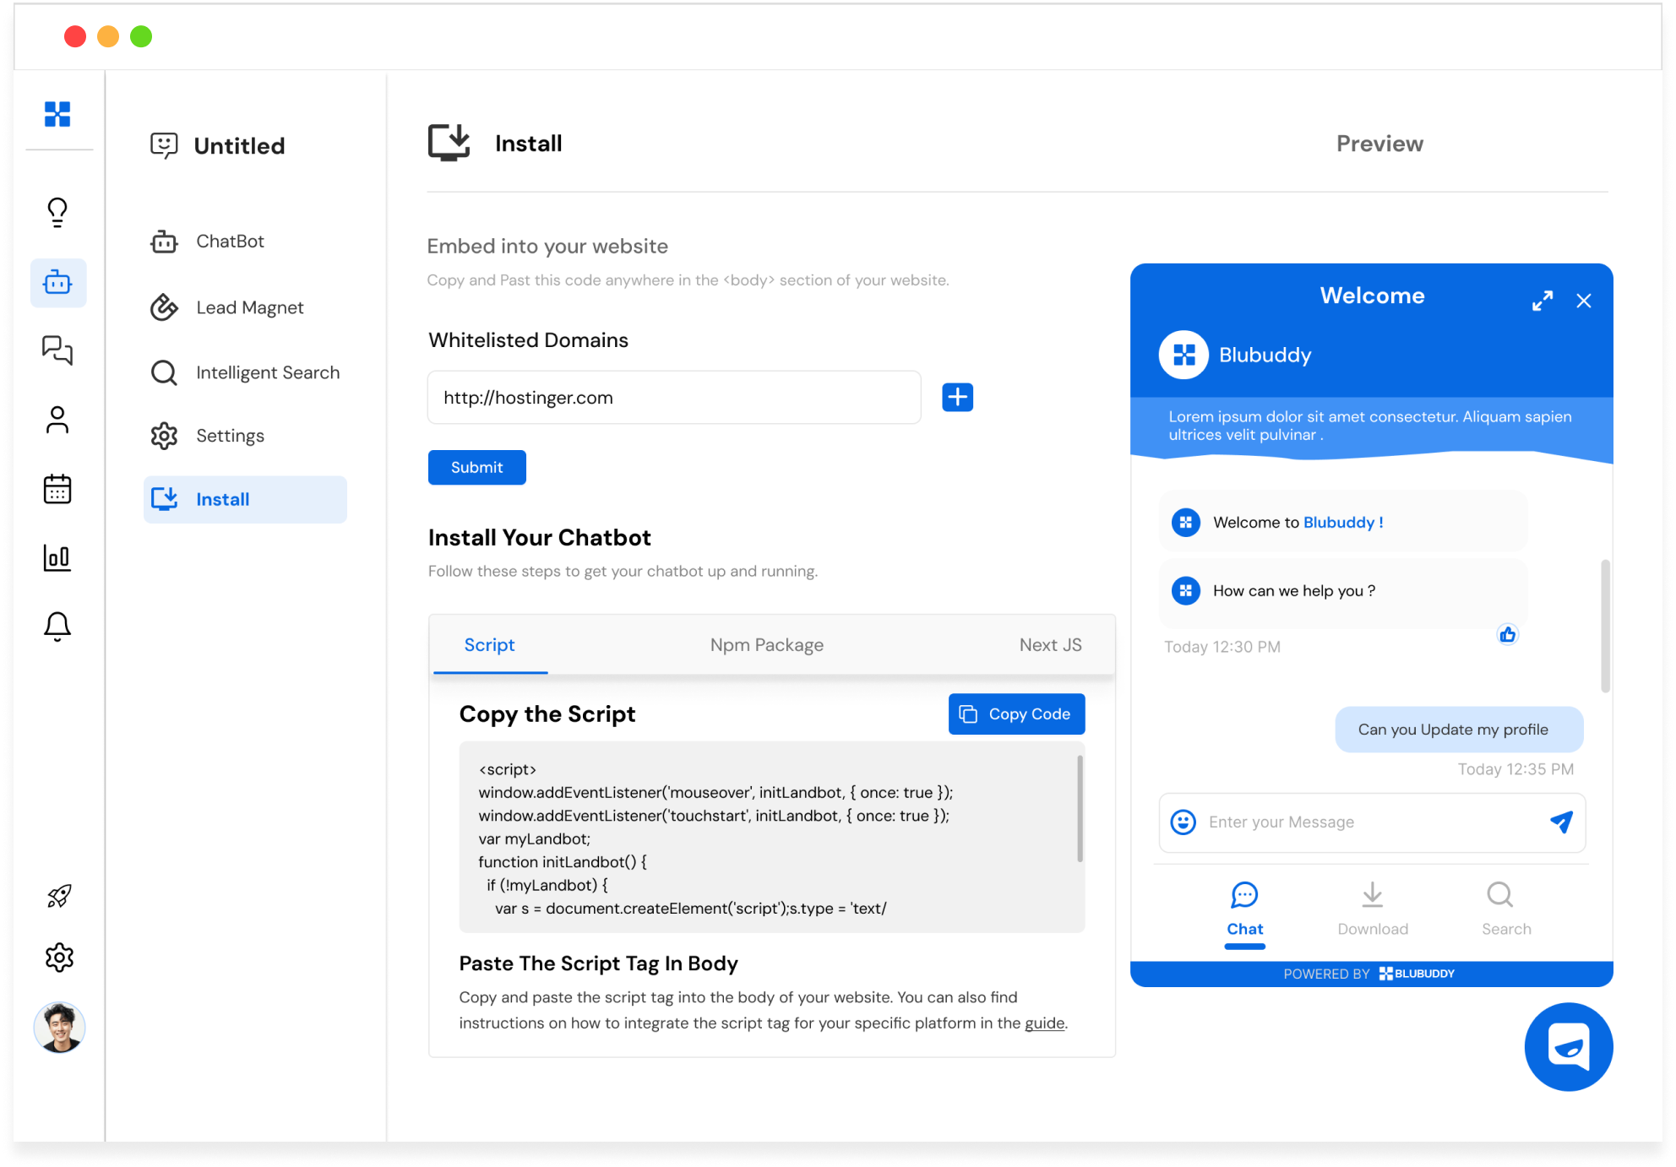Image resolution: width=1676 pixels, height=1167 pixels.
Task: Select the Script tab
Action: click(489, 643)
